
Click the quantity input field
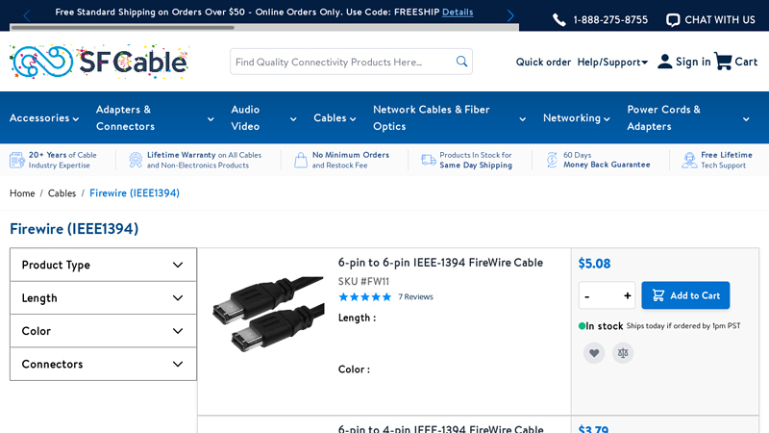coord(608,295)
